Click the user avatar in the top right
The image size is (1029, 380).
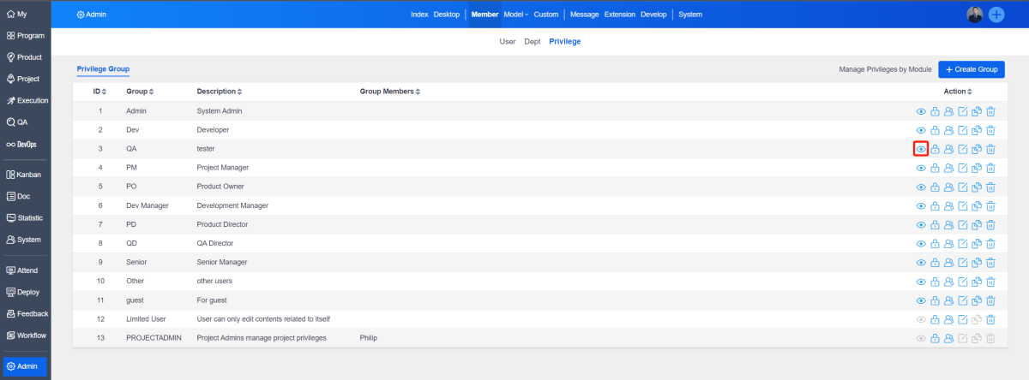tap(974, 15)
